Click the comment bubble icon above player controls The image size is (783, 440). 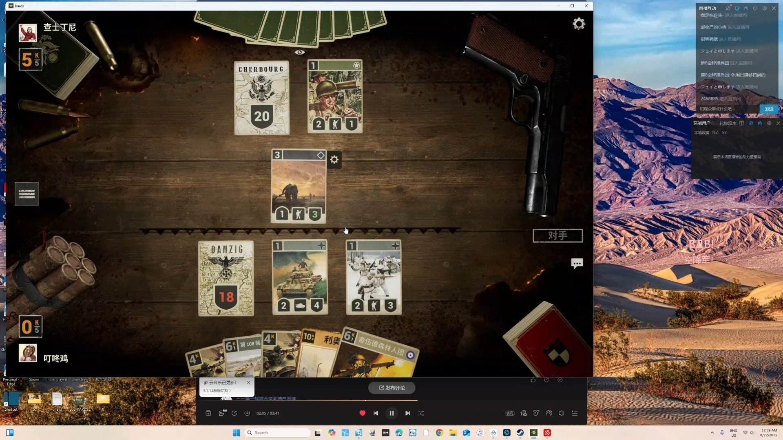click(560, 380)
